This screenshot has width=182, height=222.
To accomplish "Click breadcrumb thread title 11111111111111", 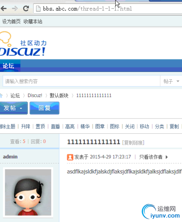I will 94,95.
